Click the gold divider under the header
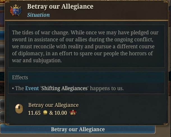 [x=86, y=20]
